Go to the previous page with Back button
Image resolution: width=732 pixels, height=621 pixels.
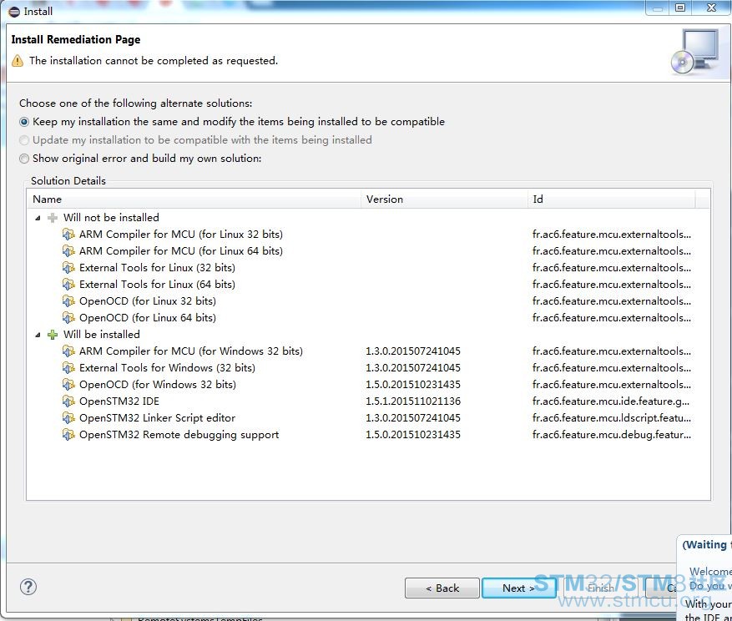coord(442,588)
